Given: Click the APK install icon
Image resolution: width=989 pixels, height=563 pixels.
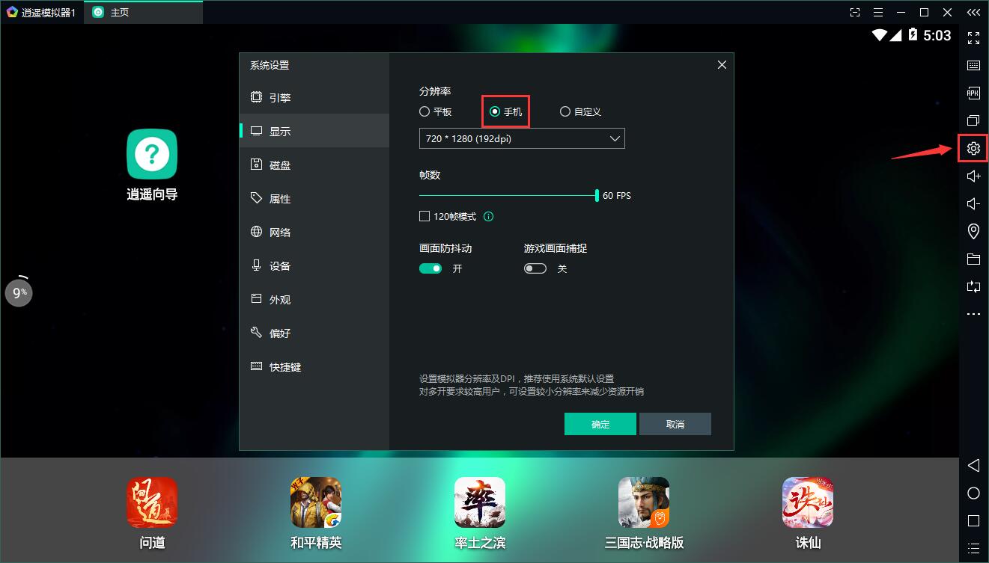Looking at the screenshot, I should [x=973, y=93].
